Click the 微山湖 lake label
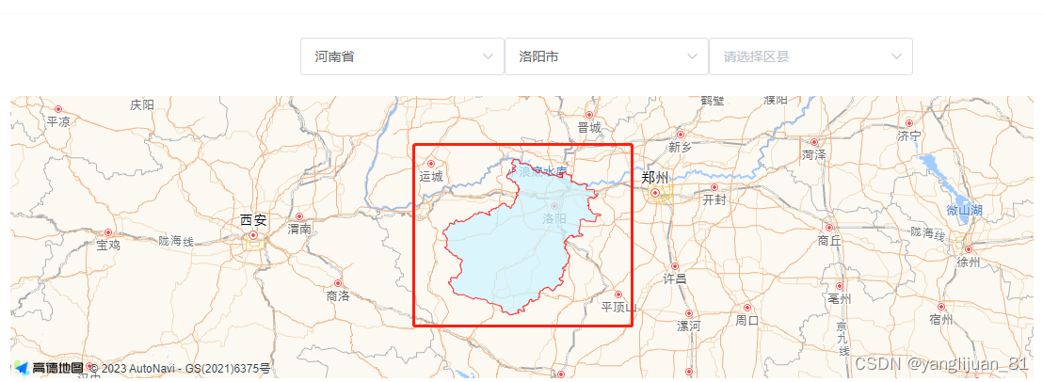The image size is (1043, 382). [x=964, y=211]
